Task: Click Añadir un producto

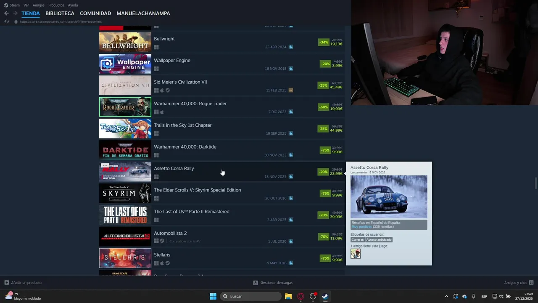Action: point(23,283)
